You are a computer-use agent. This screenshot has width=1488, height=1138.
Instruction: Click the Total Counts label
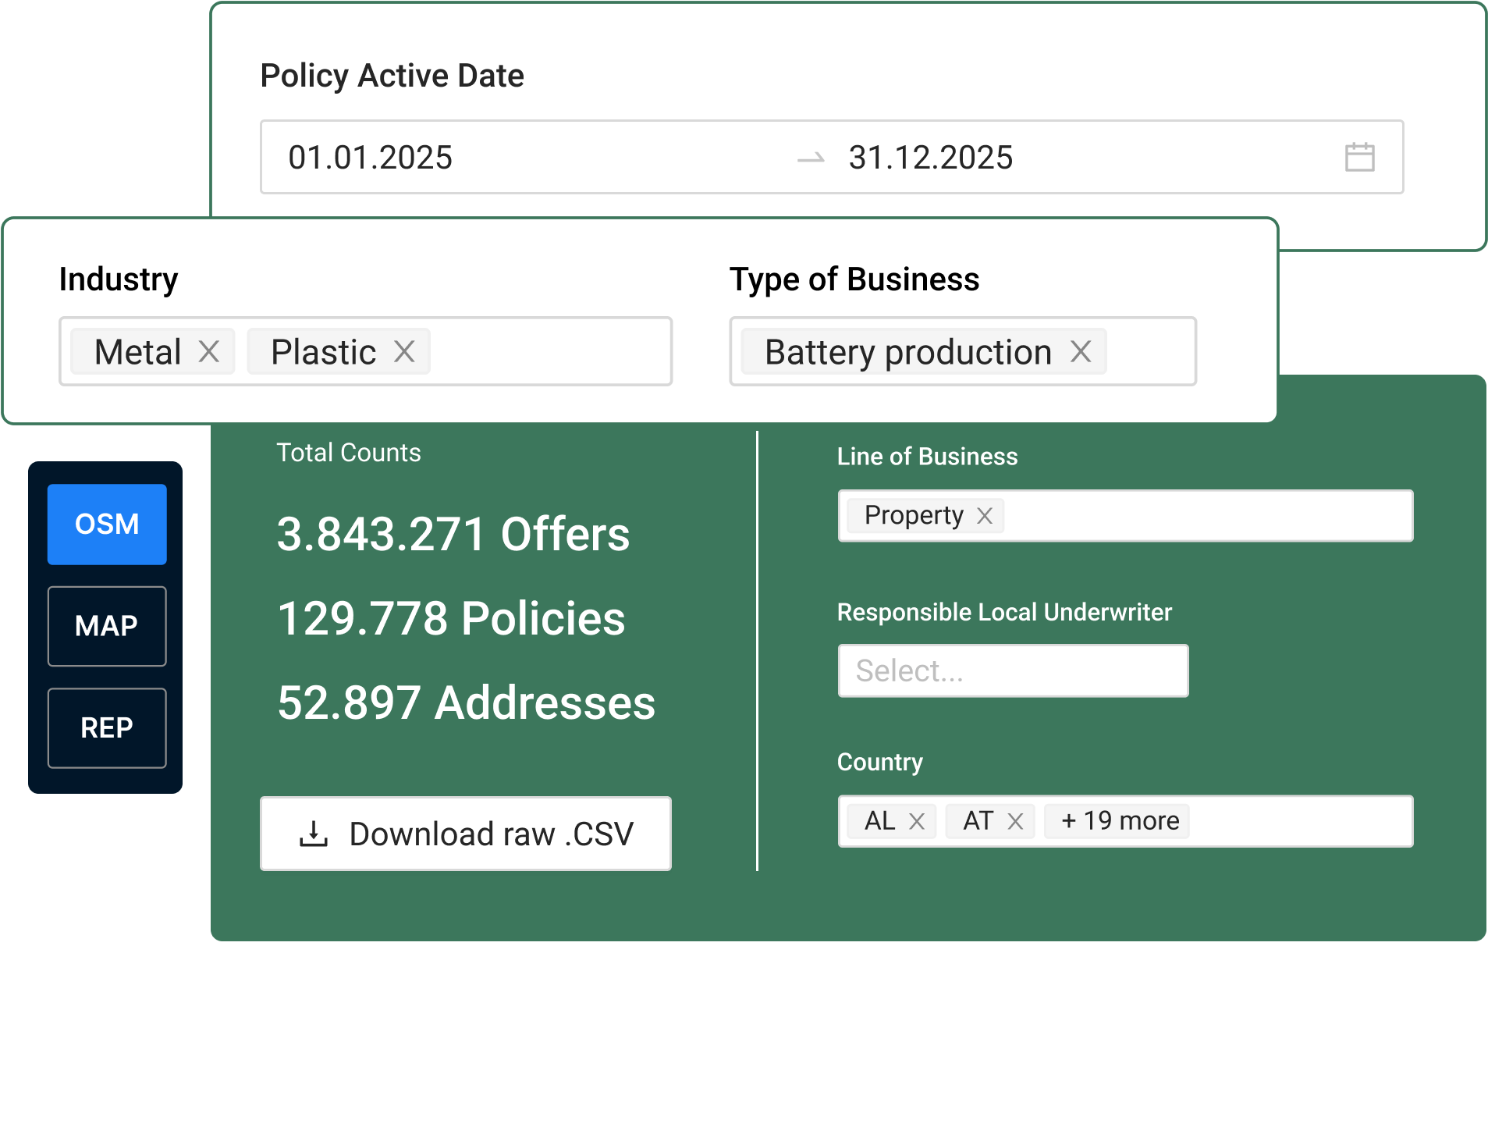click(x=349, y=453)
